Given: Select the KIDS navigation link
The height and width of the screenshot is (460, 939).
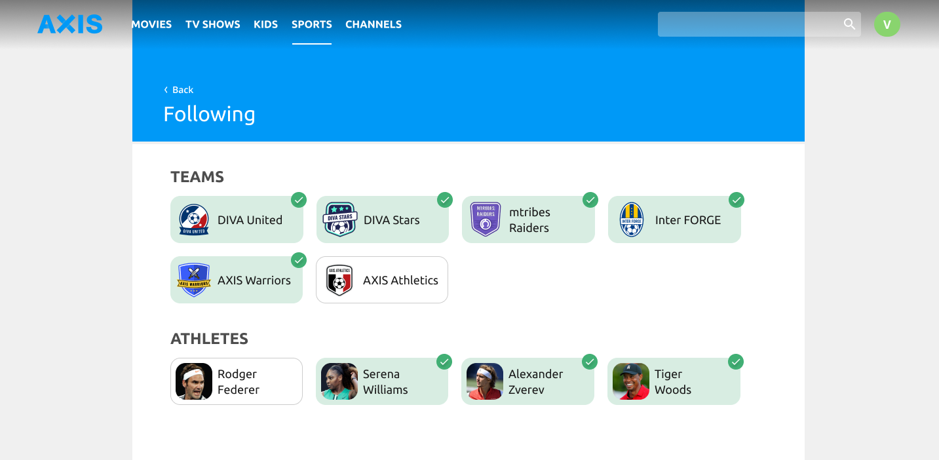Looking at the screenshot, I should click(x=266, y=24).
